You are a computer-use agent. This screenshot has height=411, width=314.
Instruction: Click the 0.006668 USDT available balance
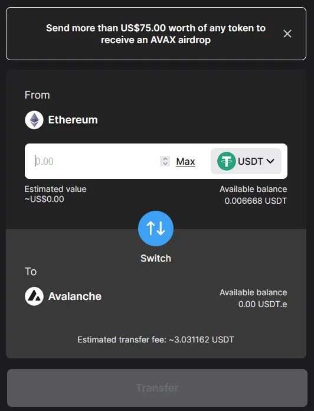tap(256, 201)
